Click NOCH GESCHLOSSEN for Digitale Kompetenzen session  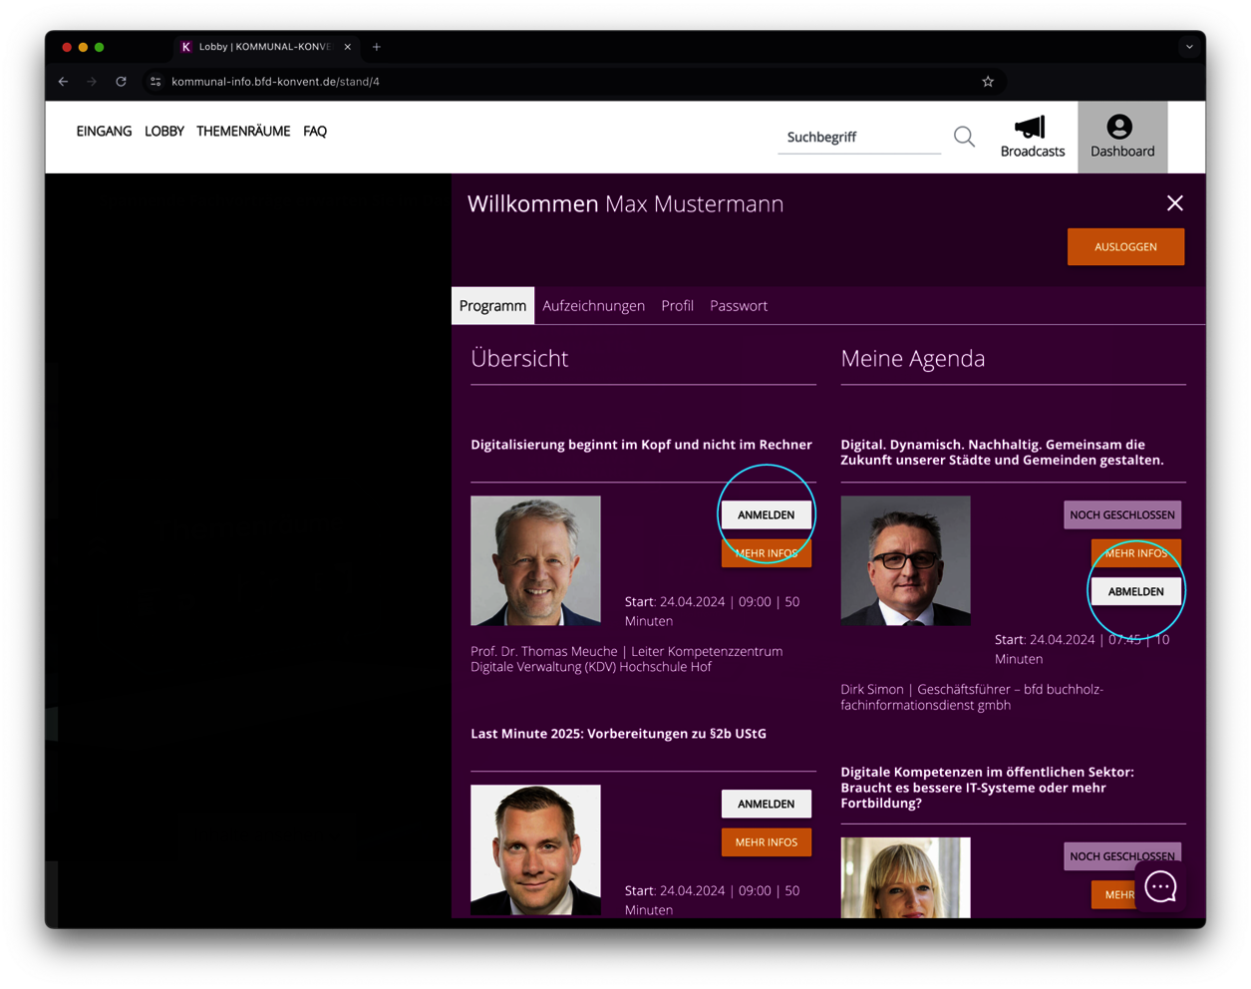1122,856
